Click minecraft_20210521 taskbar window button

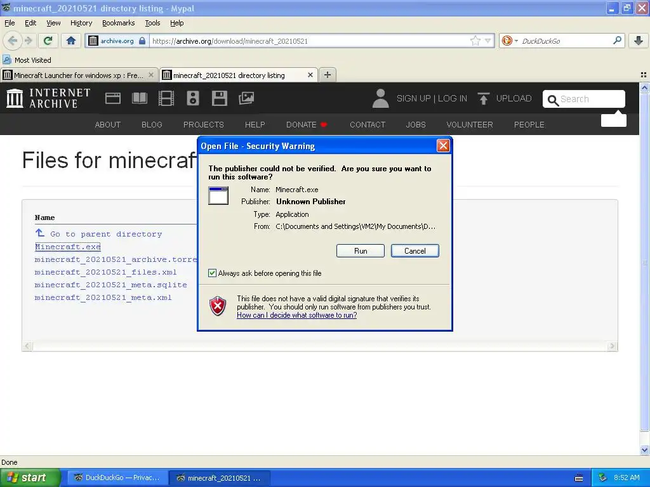(x=220, y=478)
